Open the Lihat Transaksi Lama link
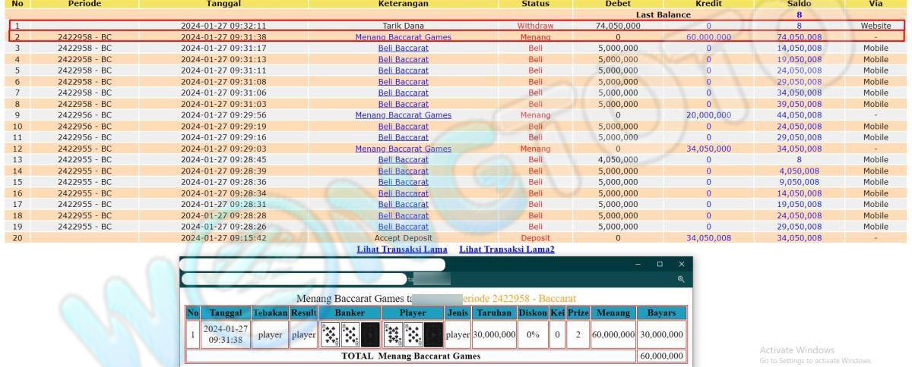The height and width of the screenshot is (367, 912). (x=402, y=249)
